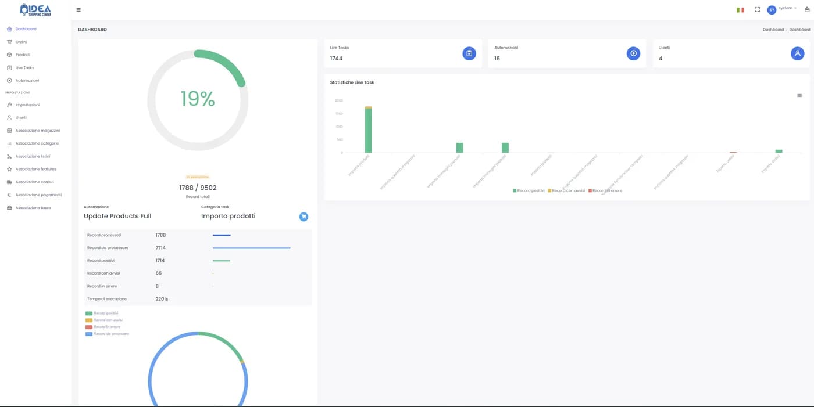Click the Statistiche Live Task heading
This screenshot has height=407, width=814.
(x=352, y=82)
